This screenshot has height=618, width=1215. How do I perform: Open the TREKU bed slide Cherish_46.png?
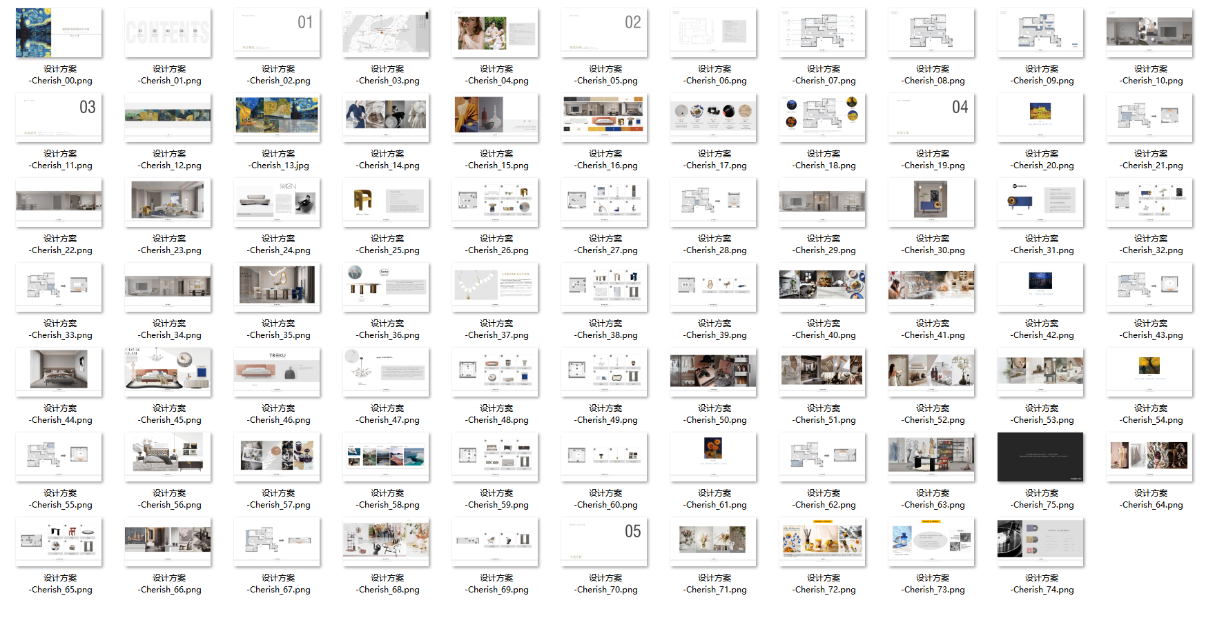coord(277,372)
